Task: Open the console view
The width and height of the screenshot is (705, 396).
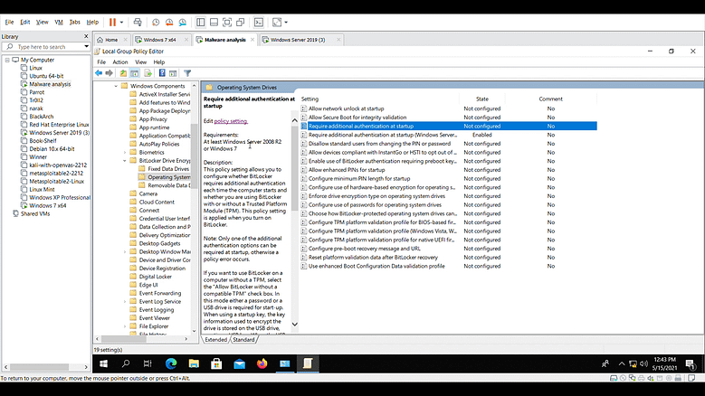Action: pyautogui.click(x=259, y=22)
